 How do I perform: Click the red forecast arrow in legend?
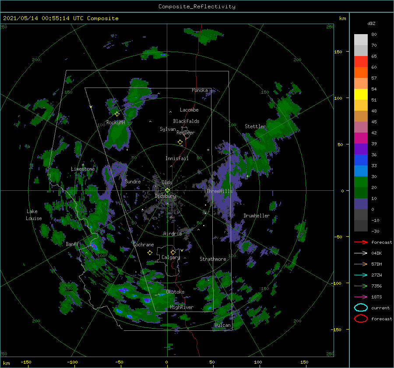click(361, 242)
